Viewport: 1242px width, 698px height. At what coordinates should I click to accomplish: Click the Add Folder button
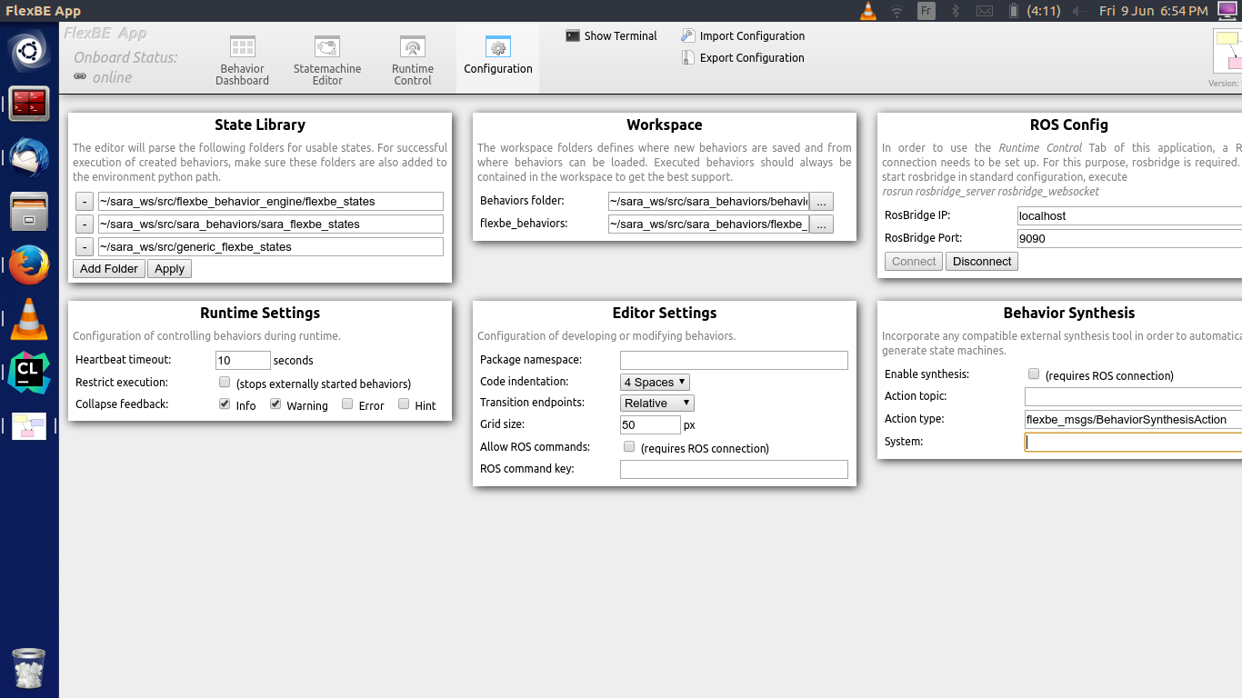109,268
